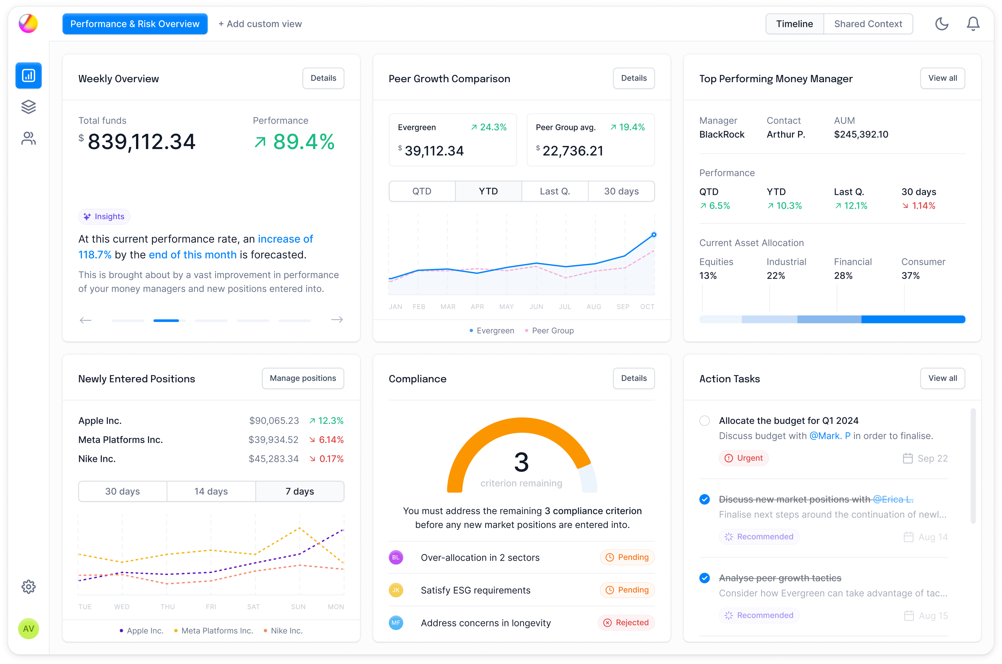Open the dashboard chart icon in sidebar
Viewport: 1002px width, 664px height.
click(x=28, y=76)
